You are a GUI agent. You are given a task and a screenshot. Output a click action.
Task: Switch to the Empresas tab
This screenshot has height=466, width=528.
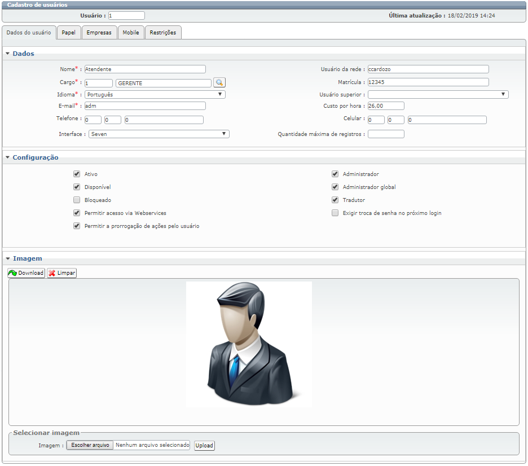[99, 33]
